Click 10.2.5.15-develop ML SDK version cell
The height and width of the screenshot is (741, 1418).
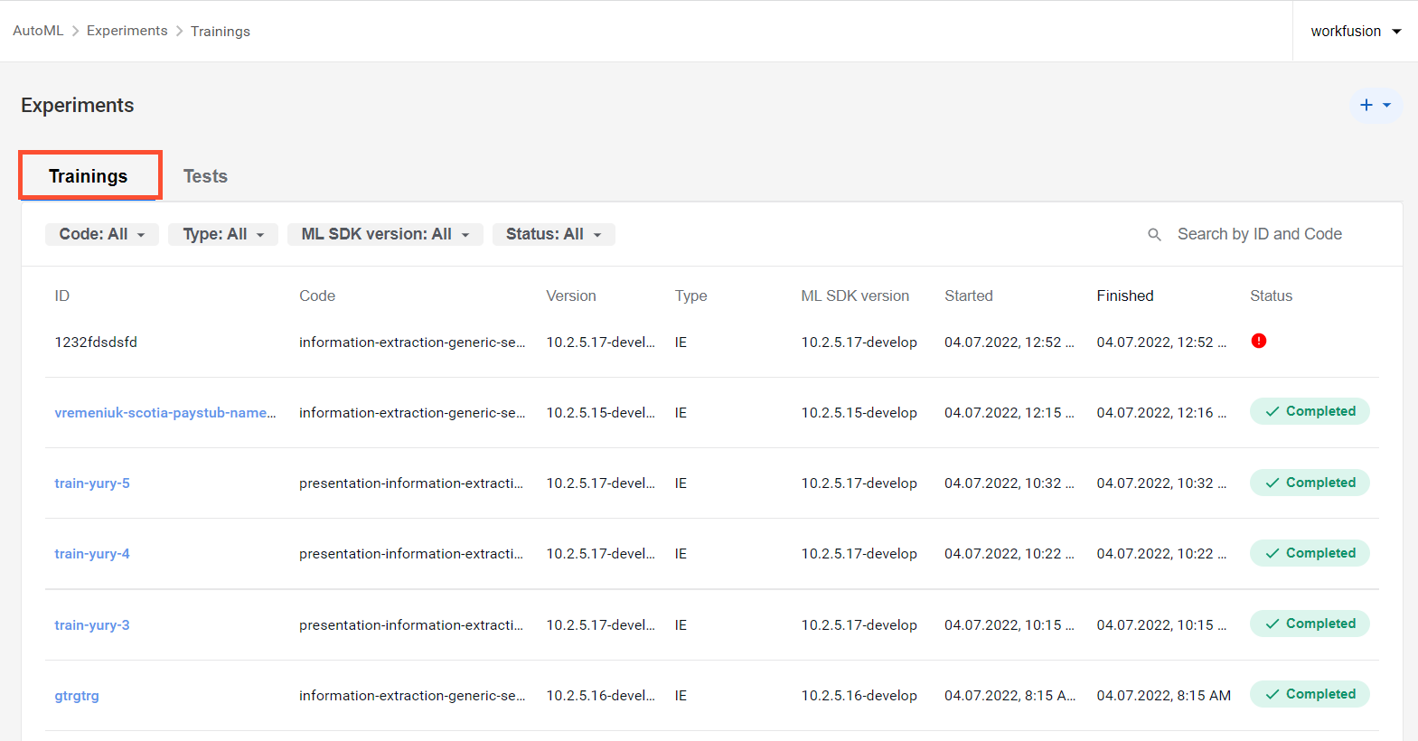[x=859, y=412]
